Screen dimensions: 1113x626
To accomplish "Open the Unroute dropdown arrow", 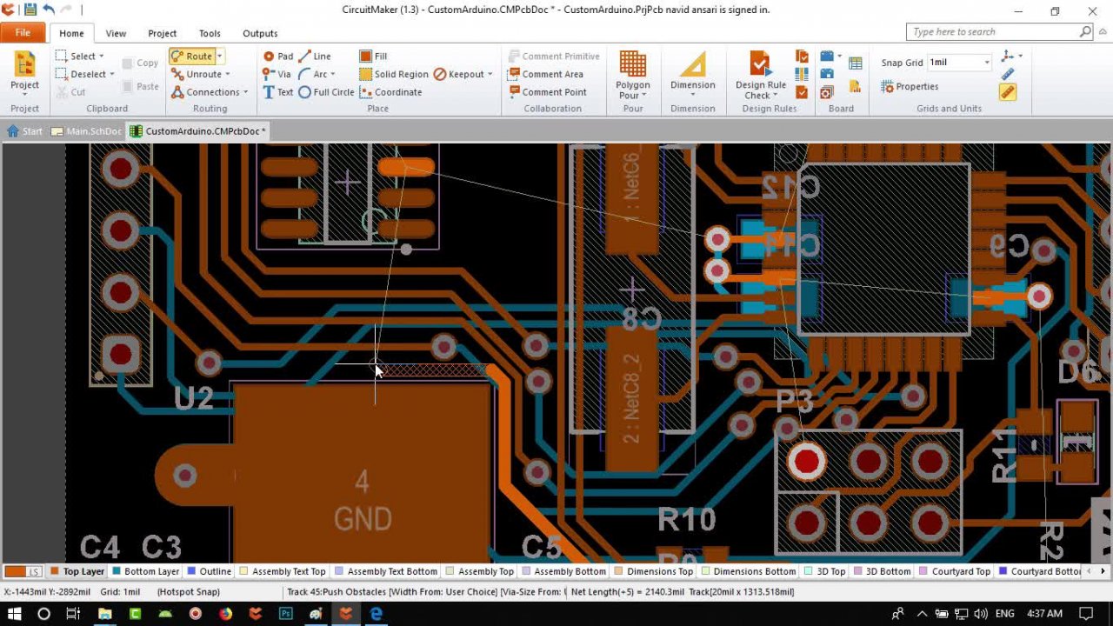I will click(x=228, y=75).
